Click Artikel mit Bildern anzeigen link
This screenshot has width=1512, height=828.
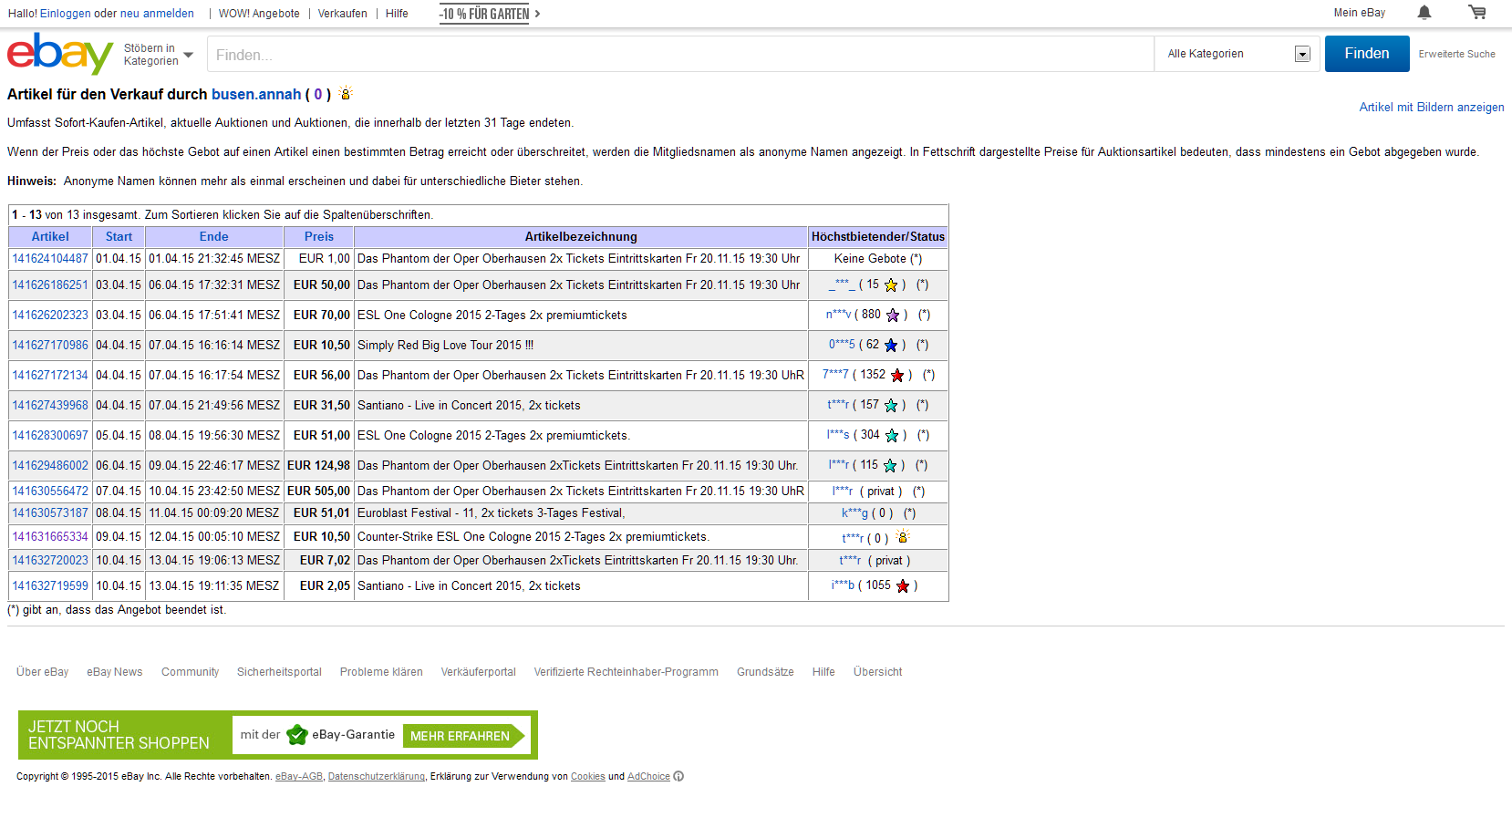coord(1432,108)
